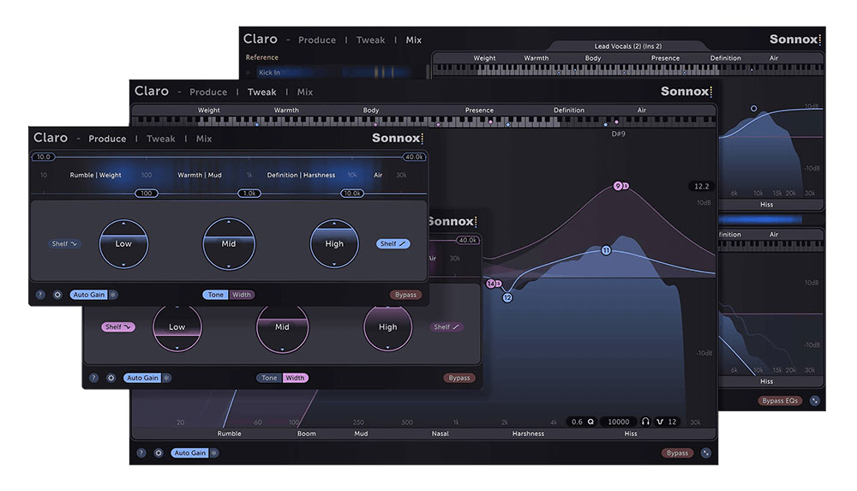The image size is (857, 491).
Task: Toggle Bypass EQs in the Mix window
Action: pyautogui.click(x=780, y=401)
